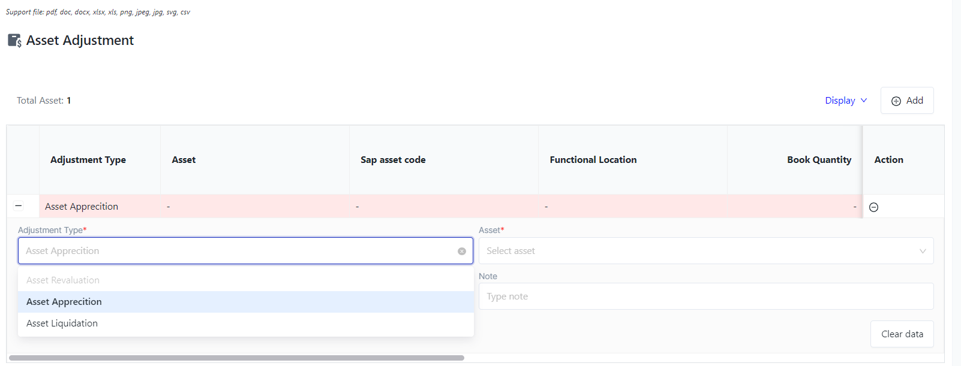Click the Asset column header
Image resolution: width=961 pixels, height=366 pixels.
click(x=184, y=160)
